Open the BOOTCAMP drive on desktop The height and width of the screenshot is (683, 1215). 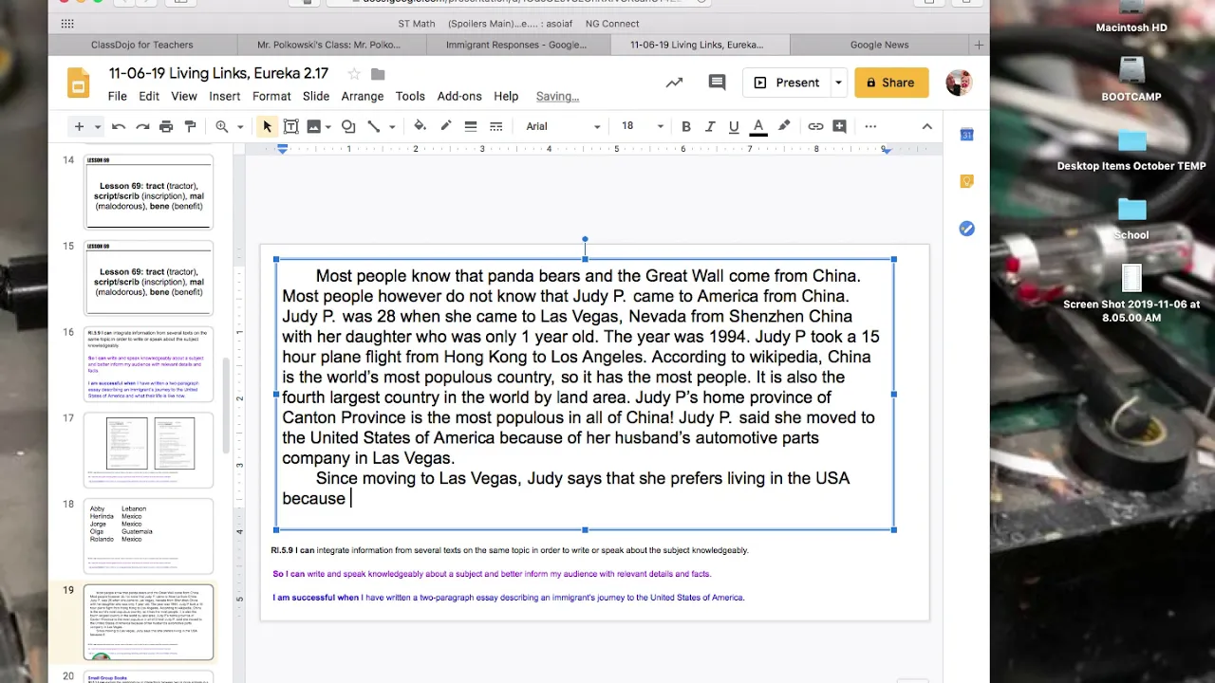click(x=1131, y=80)
